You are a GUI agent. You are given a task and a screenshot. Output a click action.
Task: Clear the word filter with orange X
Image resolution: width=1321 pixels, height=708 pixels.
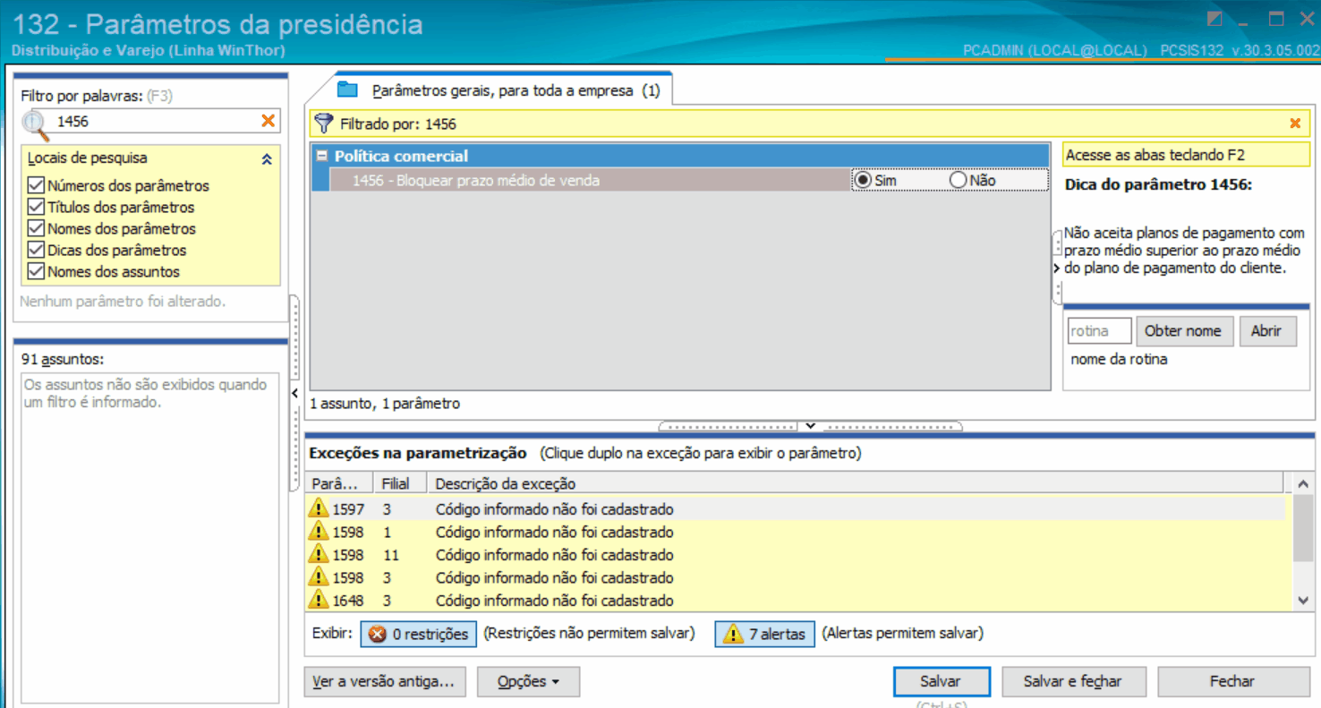coord(268,121)
